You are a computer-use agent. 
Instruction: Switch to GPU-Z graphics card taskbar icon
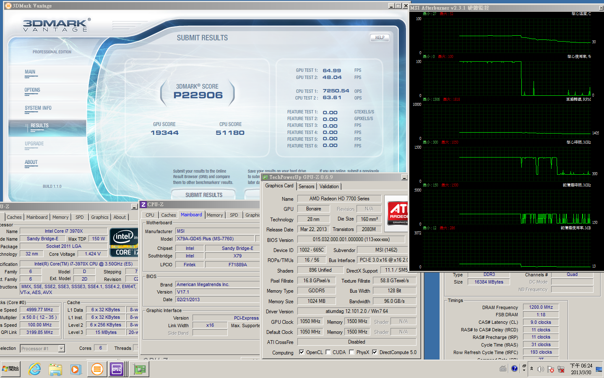tap(140, 369)
